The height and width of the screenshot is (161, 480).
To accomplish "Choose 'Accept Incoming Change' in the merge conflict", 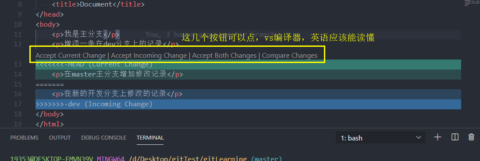I will (x=149, y=56).
